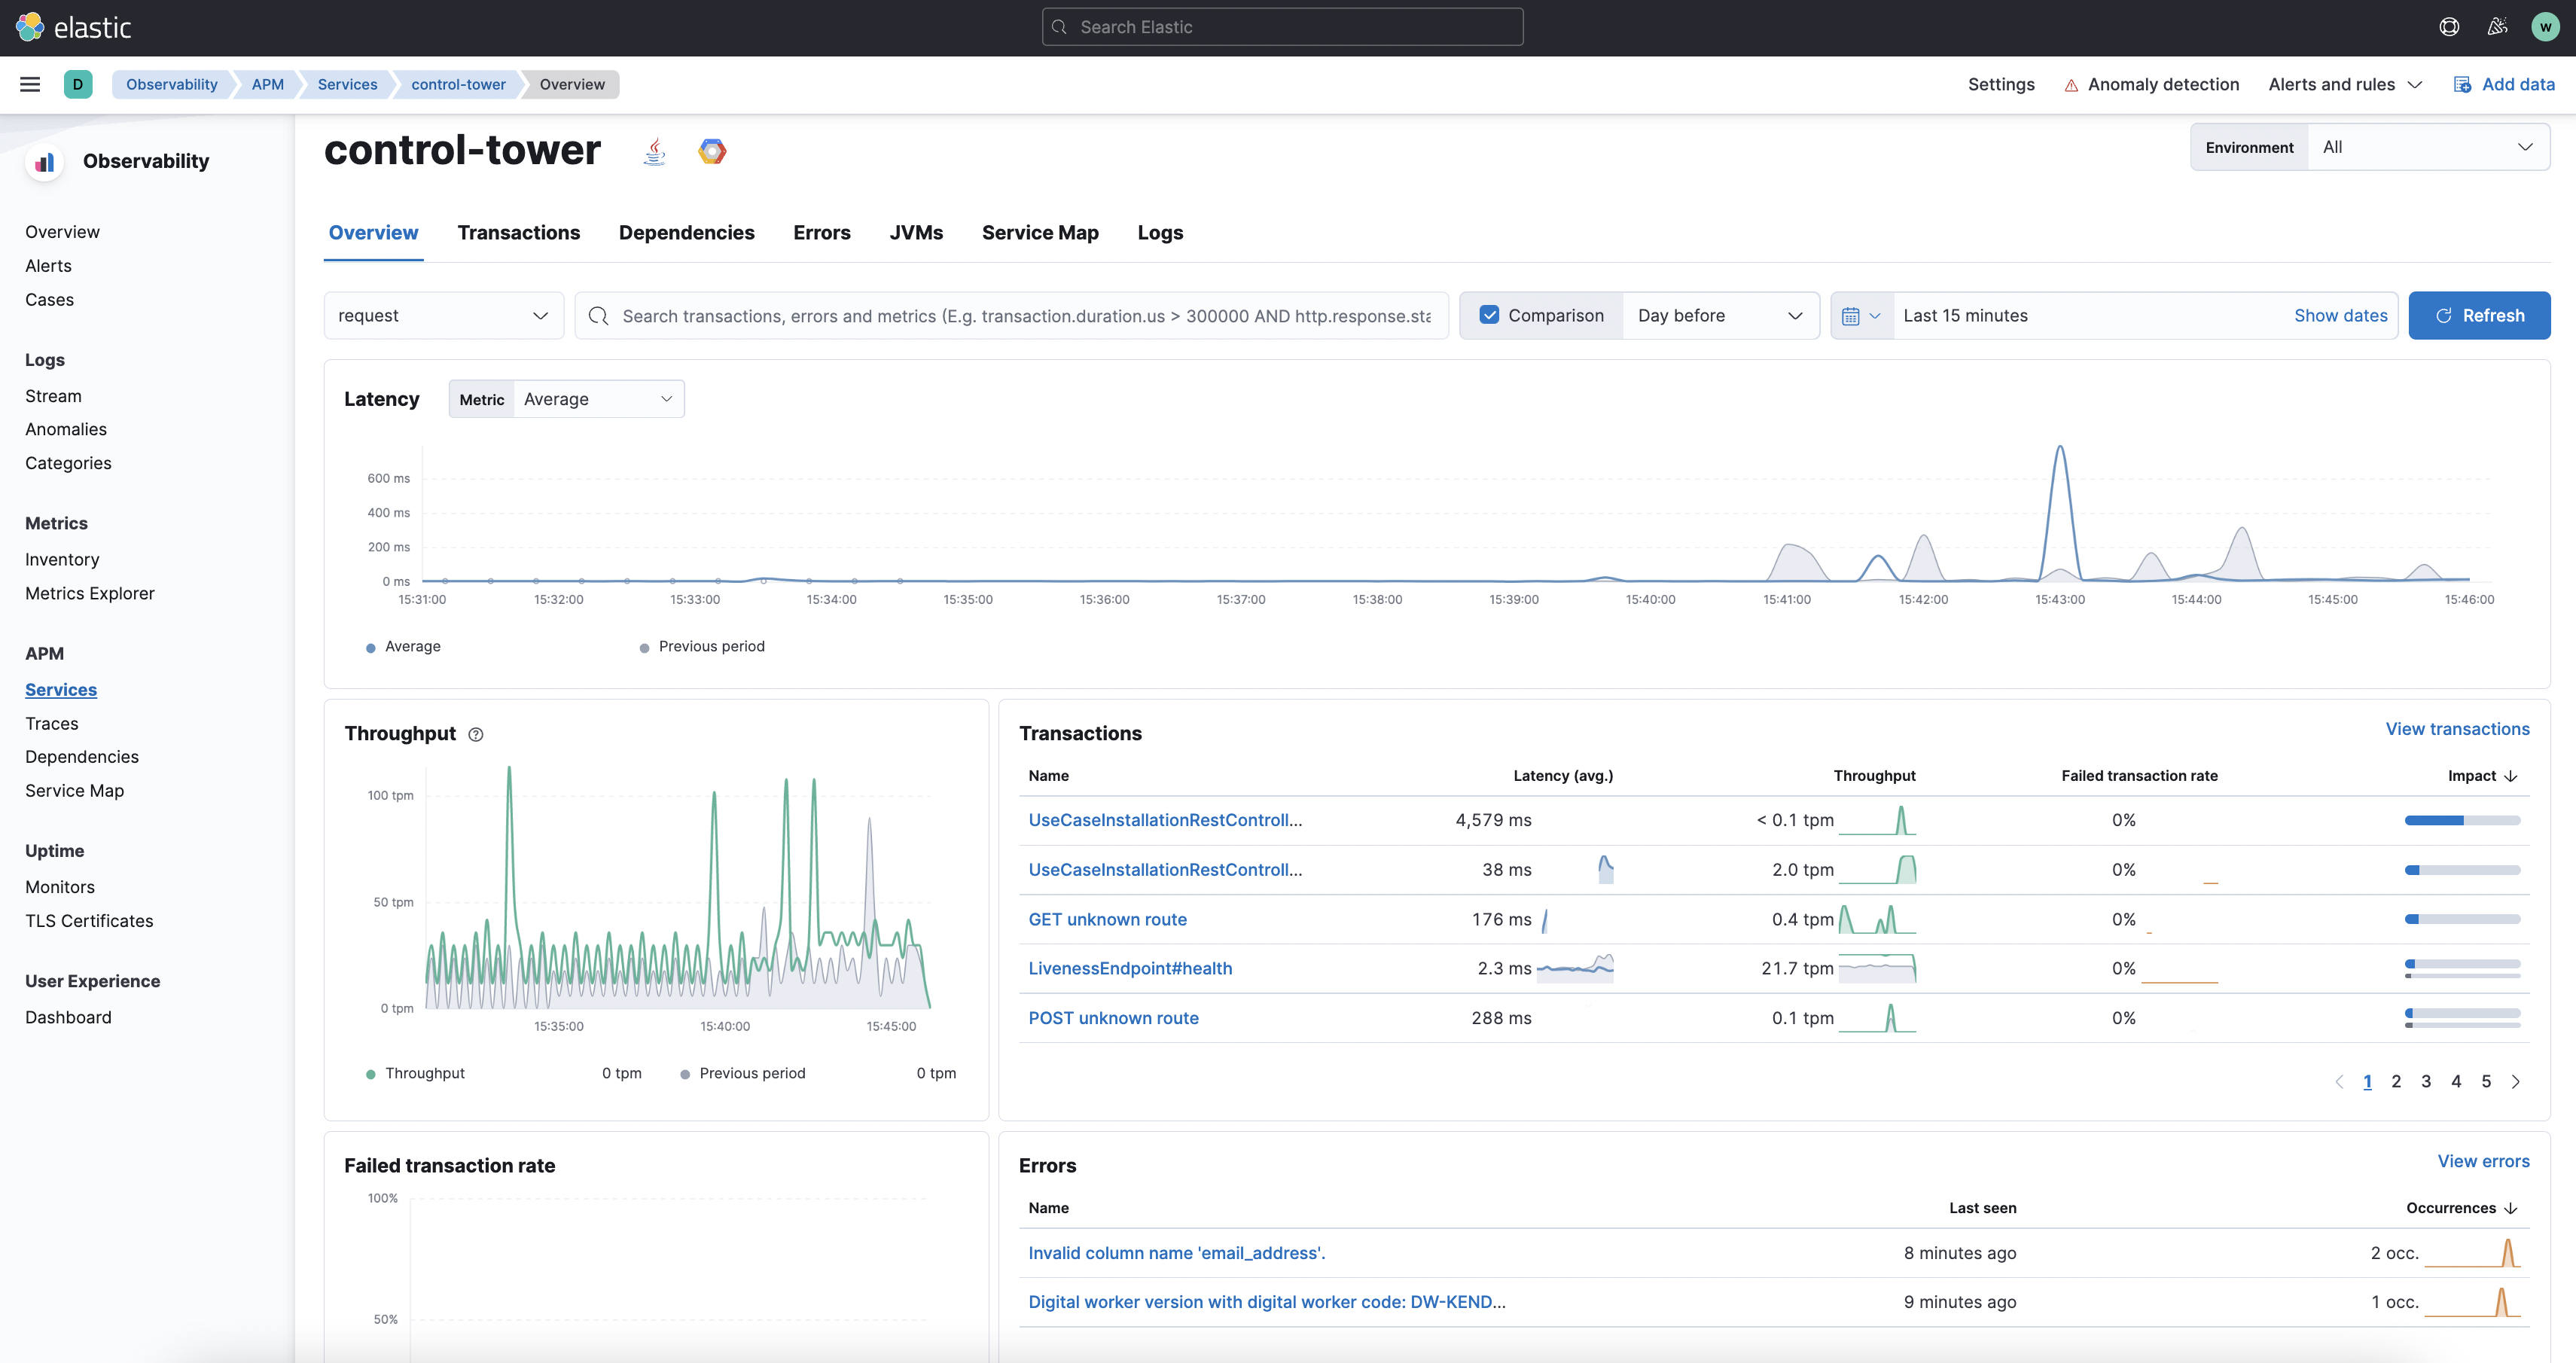
Task: Click impact bar for POST unknown route
Action: tap(2462, 1018)
